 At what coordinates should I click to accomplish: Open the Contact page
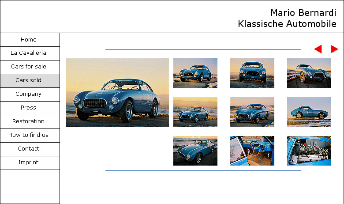tap(29, 149)
